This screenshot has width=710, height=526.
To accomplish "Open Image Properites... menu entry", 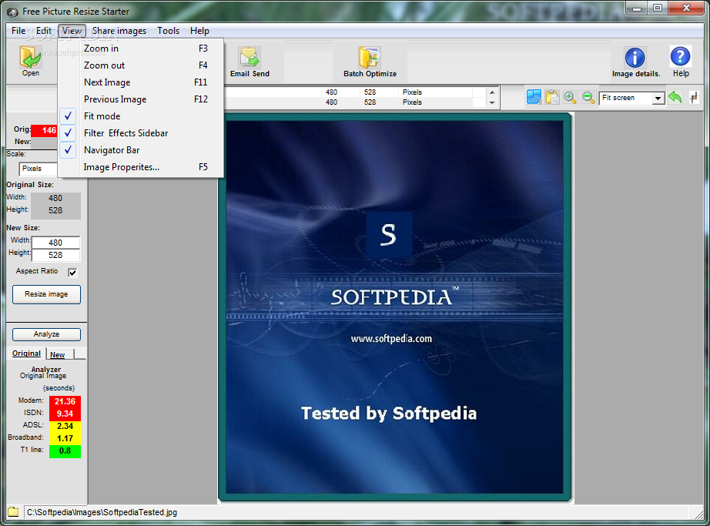I will [x=140, y=167].
